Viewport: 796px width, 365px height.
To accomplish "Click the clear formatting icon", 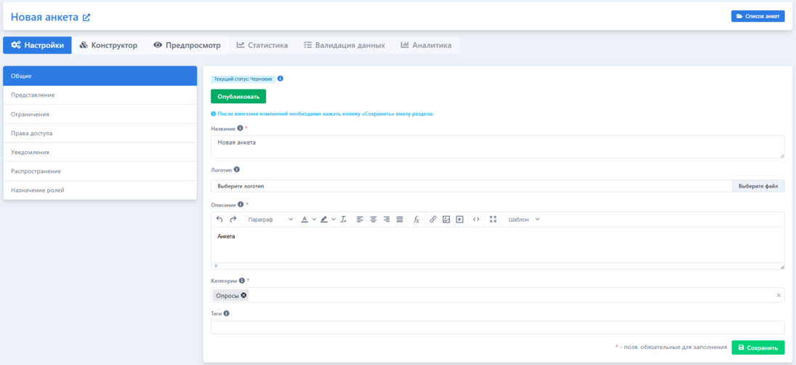I will pos(344,220).
